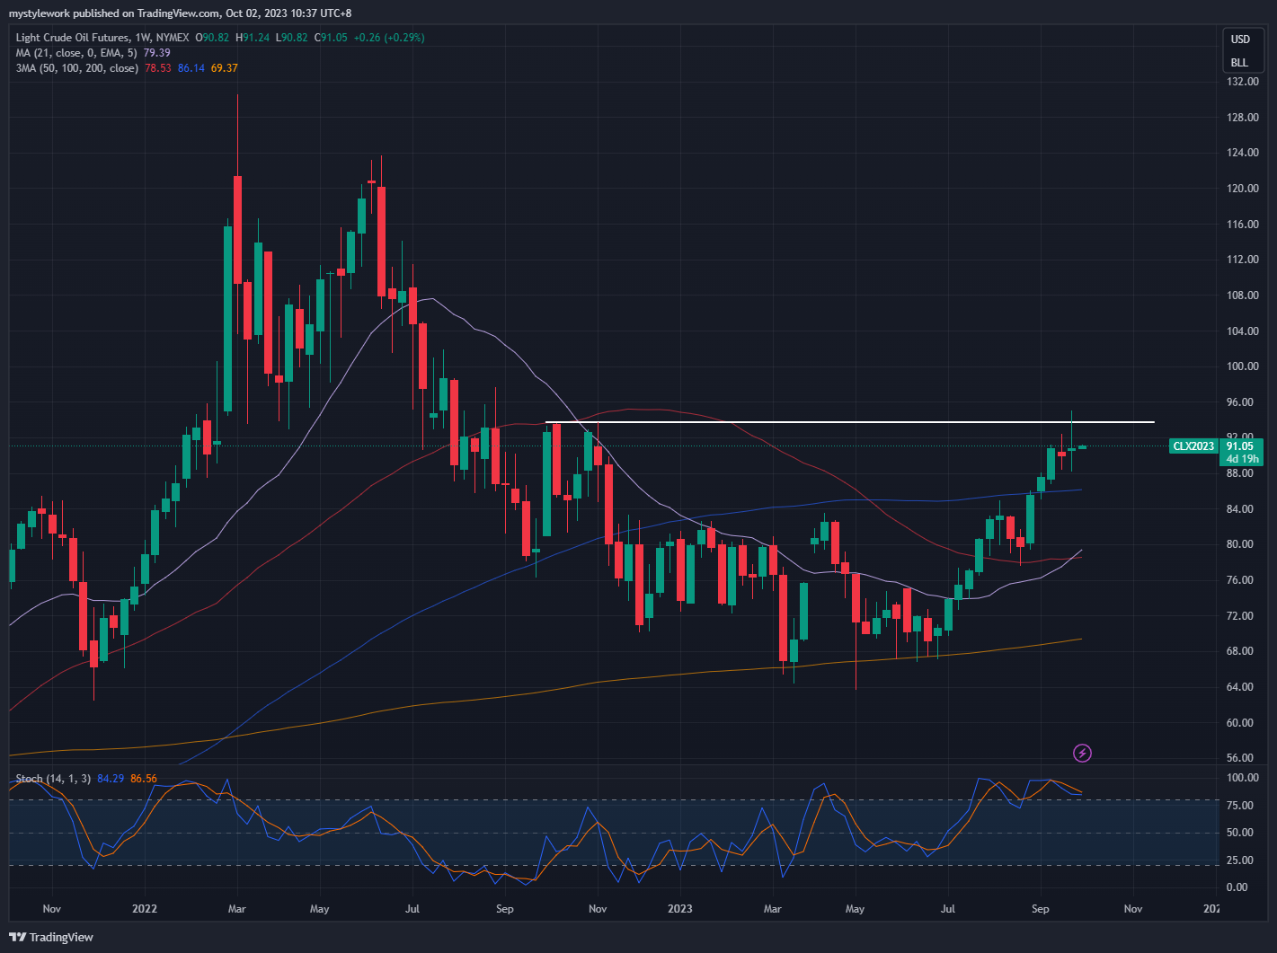Click the 2023 label on time axis
Screen dimensions: 1277x953
(680, 909)
